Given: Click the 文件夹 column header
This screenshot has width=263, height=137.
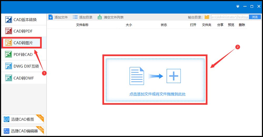Looking at the screenshot, I should 207,25.
